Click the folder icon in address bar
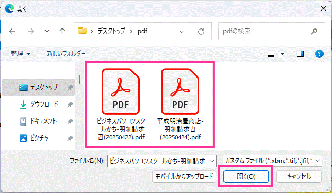 83,31
